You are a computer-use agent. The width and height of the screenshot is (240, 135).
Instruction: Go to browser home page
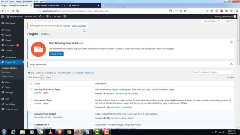[18, 11]
